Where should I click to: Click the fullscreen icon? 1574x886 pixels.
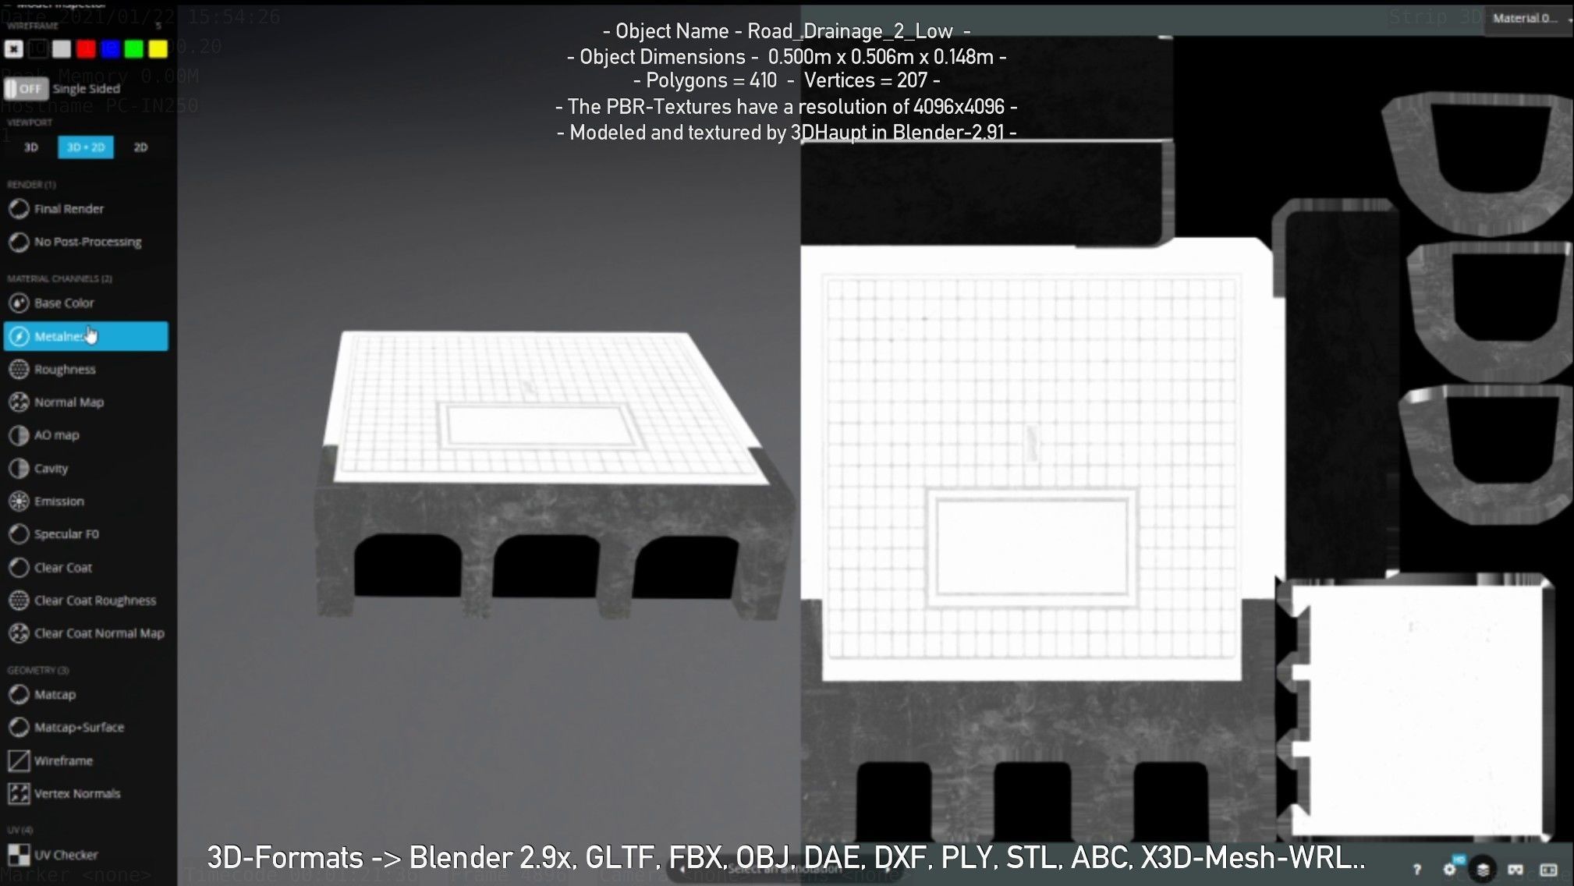pyautogui.click(x=1549, y=869)
